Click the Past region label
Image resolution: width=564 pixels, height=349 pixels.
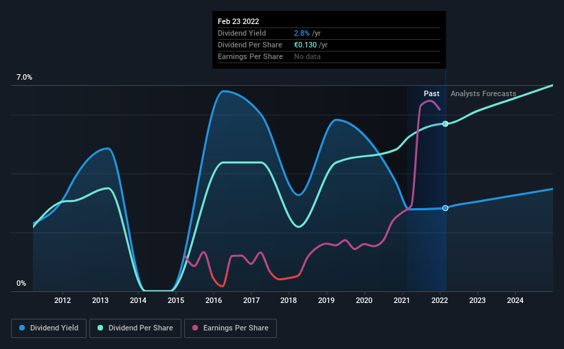(431, 93)
